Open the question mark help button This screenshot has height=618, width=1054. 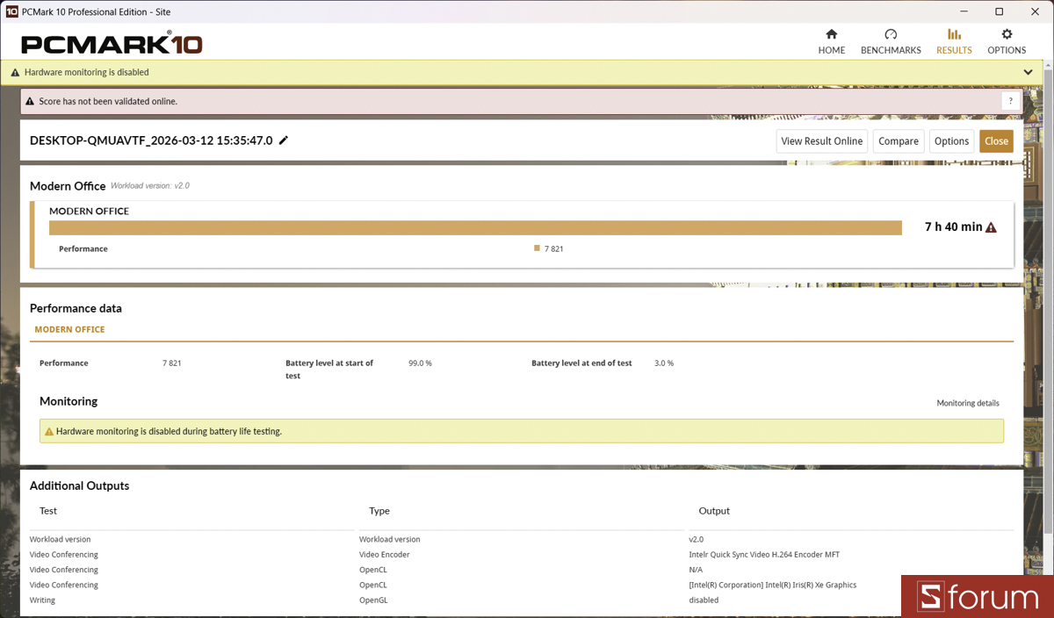tap(1011, 102)
